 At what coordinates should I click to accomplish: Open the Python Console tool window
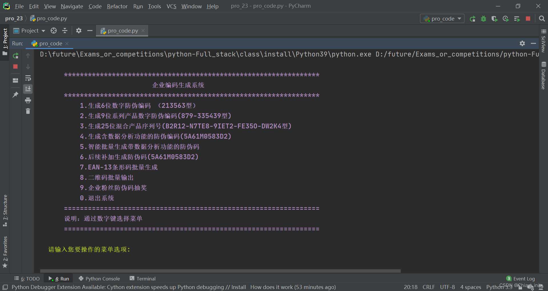tap(99, 278)
